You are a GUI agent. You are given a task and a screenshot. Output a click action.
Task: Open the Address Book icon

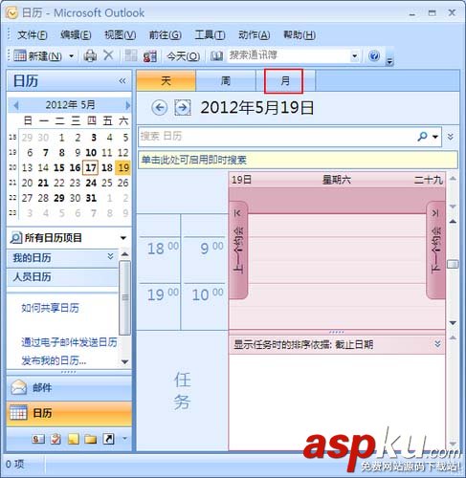216,56
